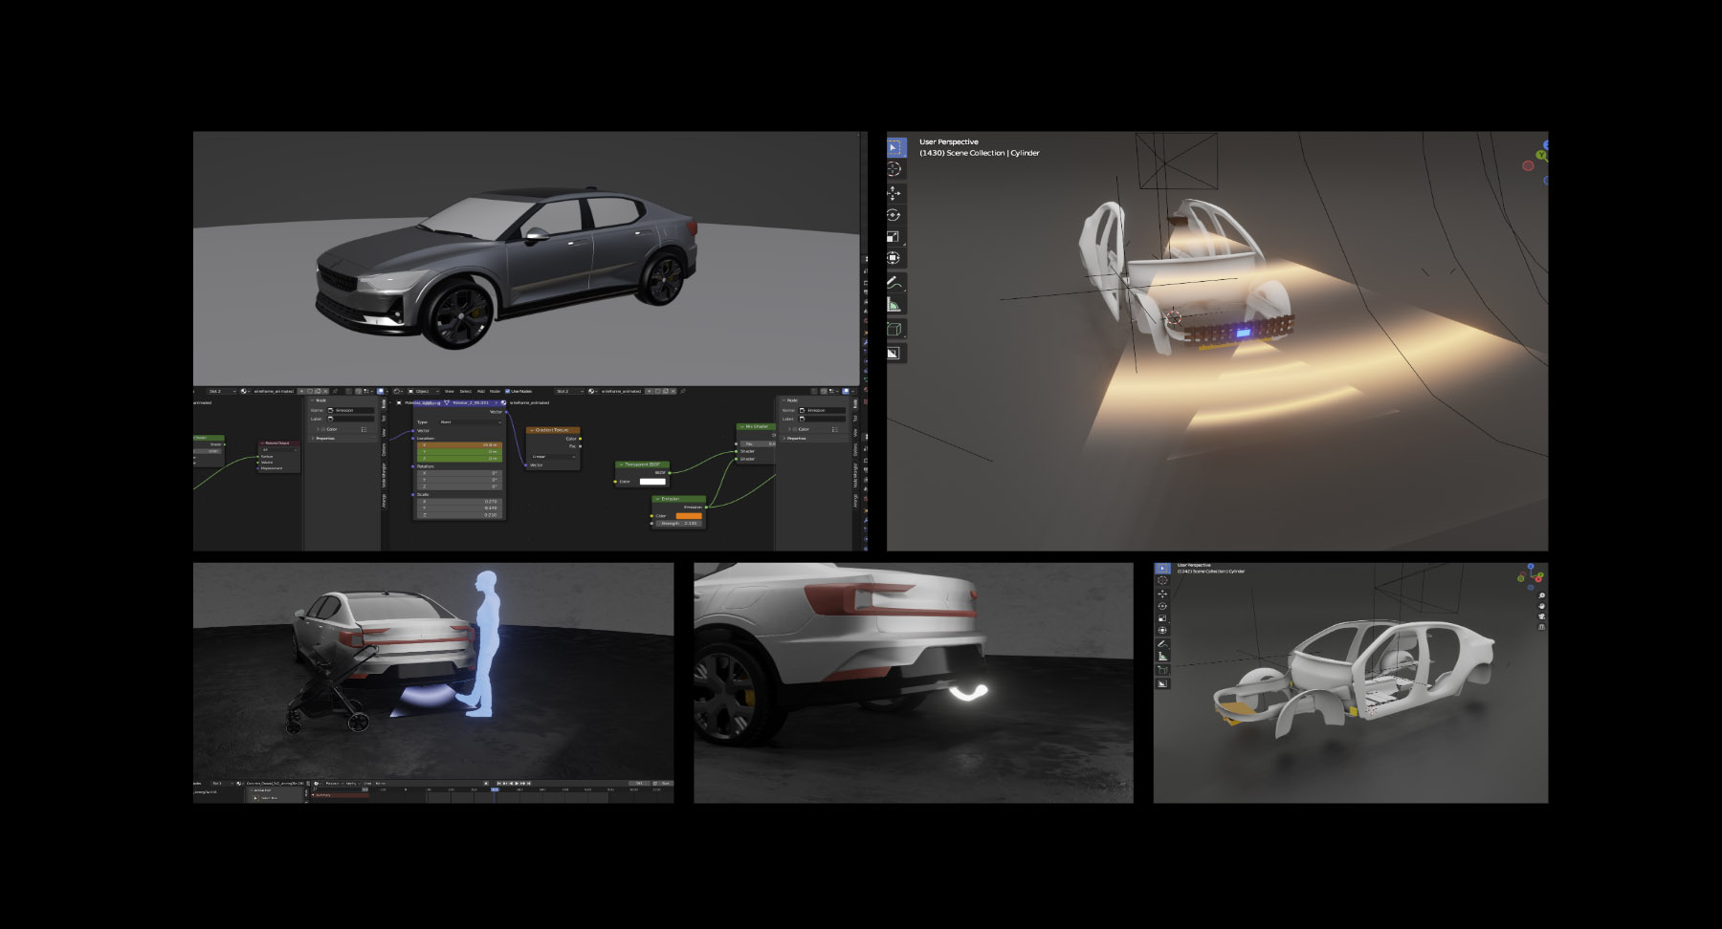Click the blue current-frame marker in timeline
This screenshot has height=929, width=1722.
495,789
